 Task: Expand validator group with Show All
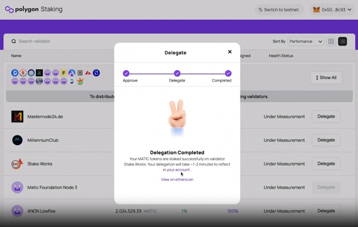click(x=326, y=78)
